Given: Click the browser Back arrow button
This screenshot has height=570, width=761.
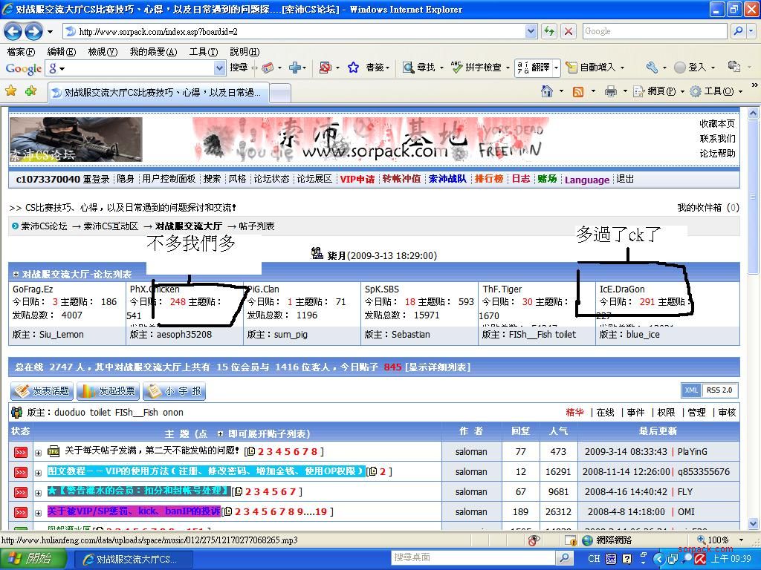Looking at the screenshot, I should (13, 31).
